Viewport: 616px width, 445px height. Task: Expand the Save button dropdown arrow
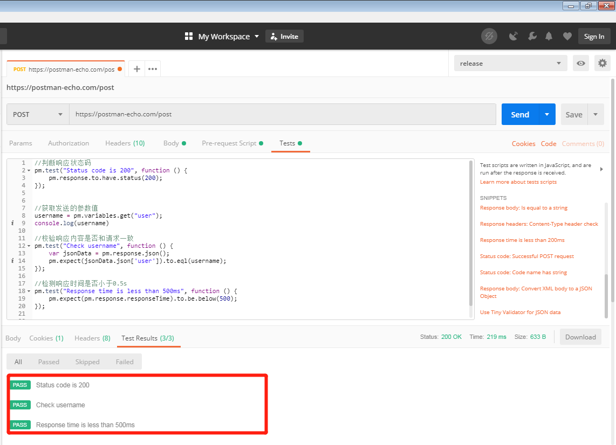coord(596,114)
